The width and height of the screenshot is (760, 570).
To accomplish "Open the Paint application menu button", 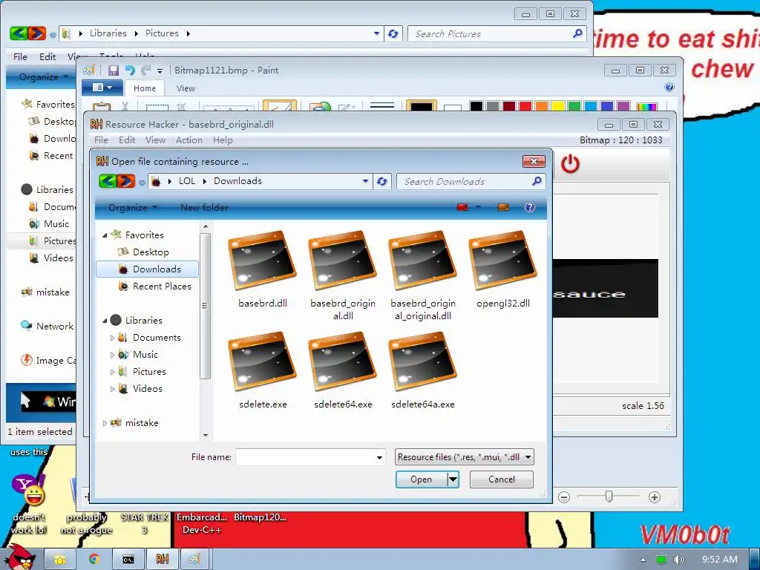I will [102, 88].
